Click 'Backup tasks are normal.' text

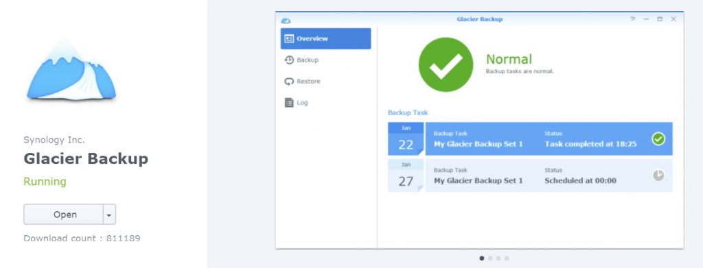click(520, 71)
